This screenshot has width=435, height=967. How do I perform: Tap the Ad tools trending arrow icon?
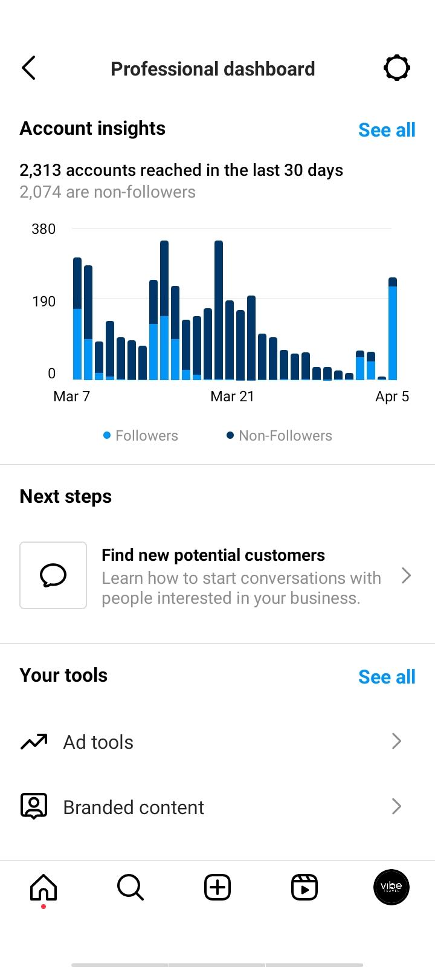coord(34,742)
